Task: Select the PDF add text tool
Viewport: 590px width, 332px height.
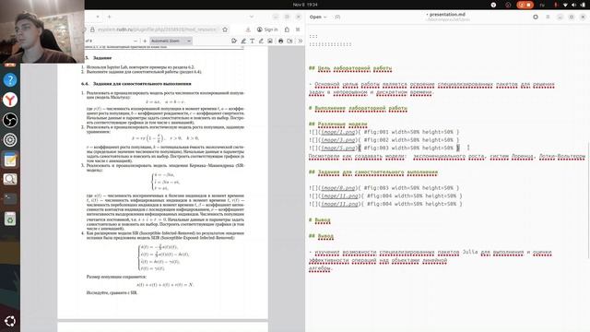Action: click(252, 41)
